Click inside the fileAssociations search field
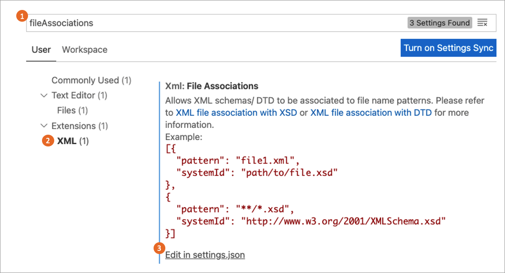The width and height of the screenshot is (505, 273). point(181,22)
